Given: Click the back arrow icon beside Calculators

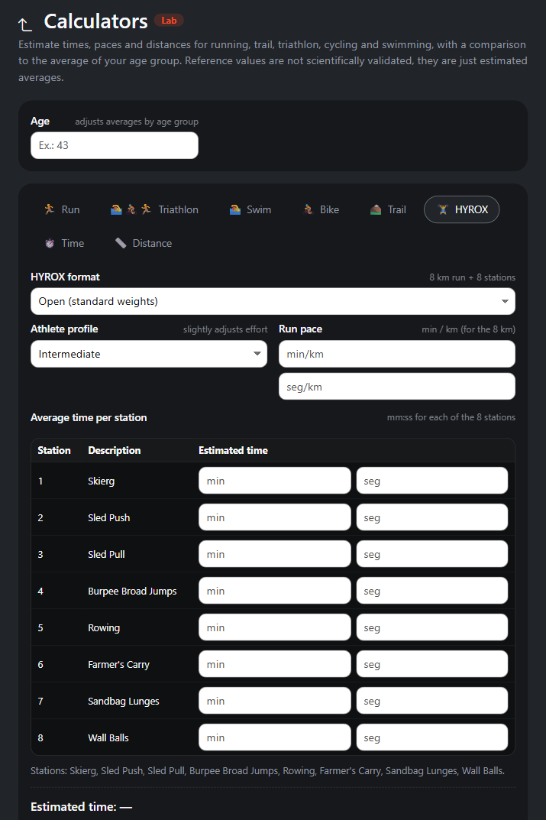Looking at the screenshot, I should 24,24.
